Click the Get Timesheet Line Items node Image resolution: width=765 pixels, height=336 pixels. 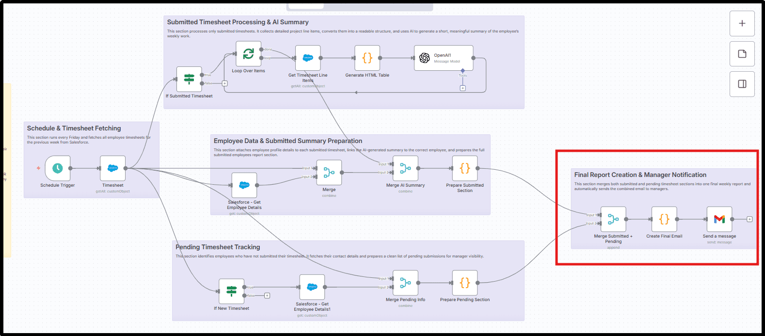[x=308, y=58]
